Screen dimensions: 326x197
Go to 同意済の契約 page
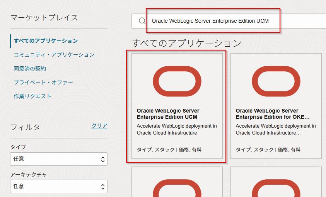[x=30, y=68]
